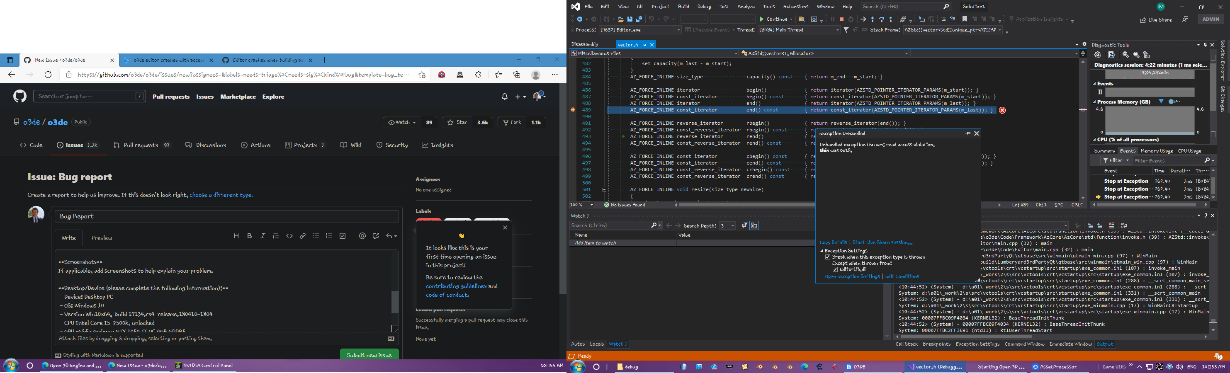This screenshot has height=373, width=1230.
Task: Click the Edit Conditions link
Action: tap(902, 277)
